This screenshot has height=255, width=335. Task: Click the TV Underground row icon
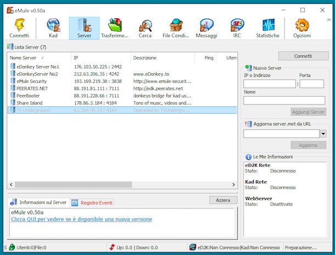[13, 110]
